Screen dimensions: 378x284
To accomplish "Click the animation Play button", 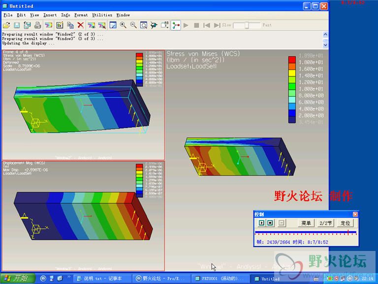I will tap(186, 25).
